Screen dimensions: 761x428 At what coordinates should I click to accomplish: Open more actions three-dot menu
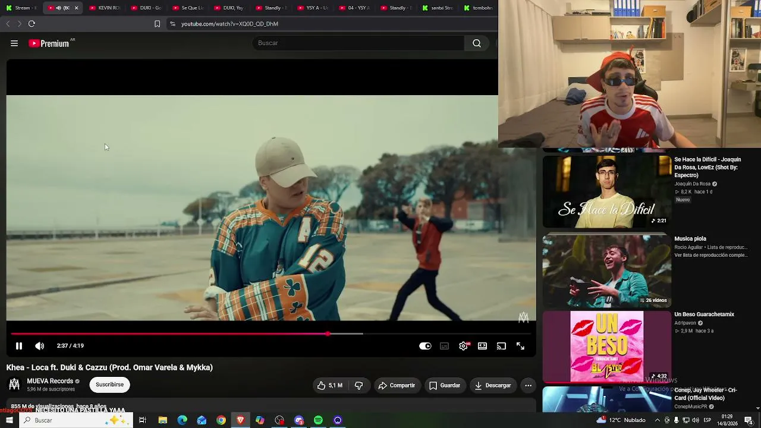tap(528, 385)
